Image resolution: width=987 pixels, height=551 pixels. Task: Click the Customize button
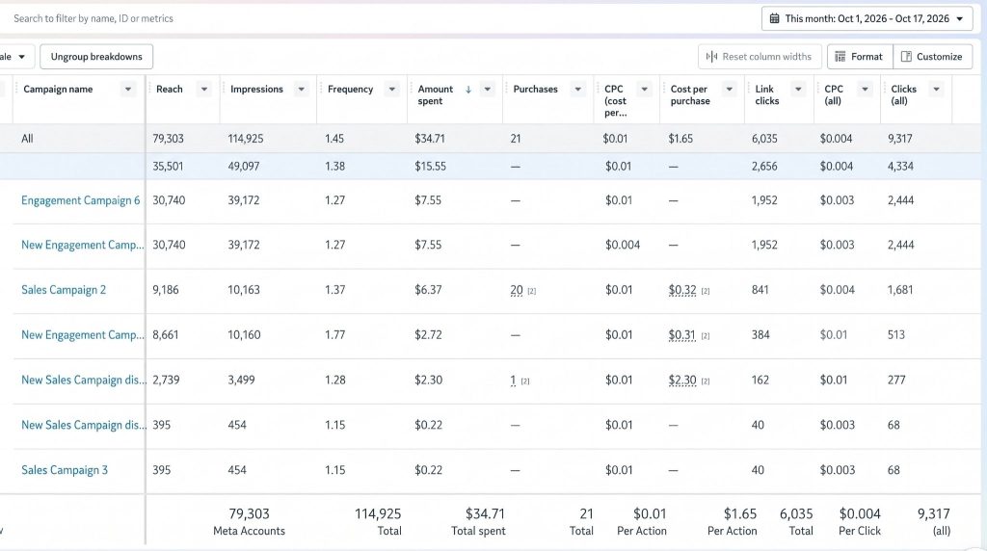coord(932,57)
